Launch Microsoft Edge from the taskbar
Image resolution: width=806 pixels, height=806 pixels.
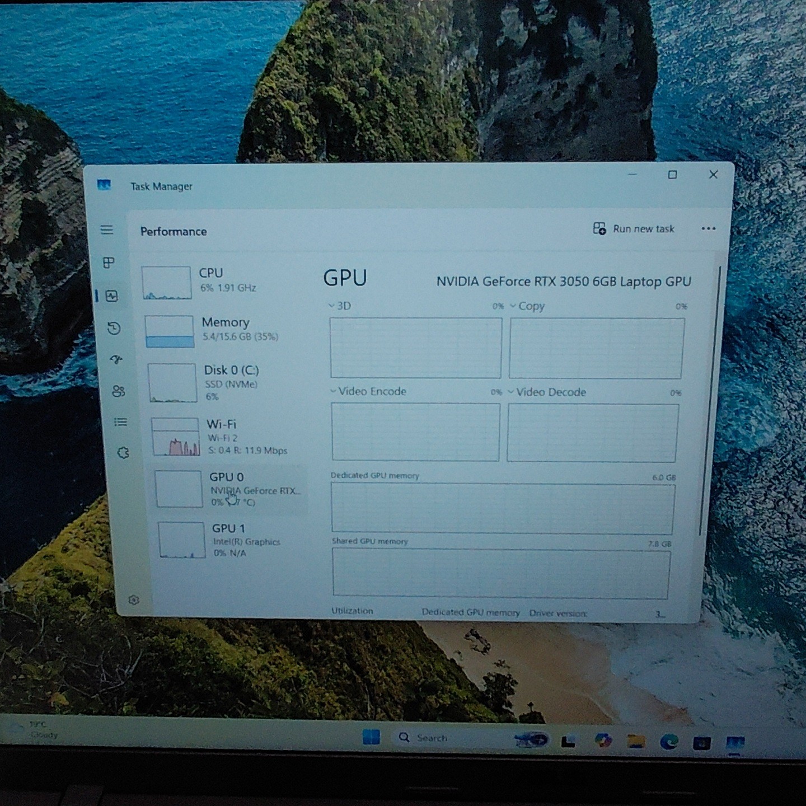pos(669,742)
